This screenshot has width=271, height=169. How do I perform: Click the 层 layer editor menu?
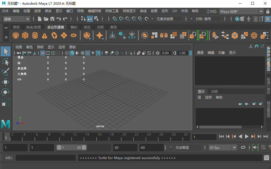pyautogui.click(x=199, y=97)
